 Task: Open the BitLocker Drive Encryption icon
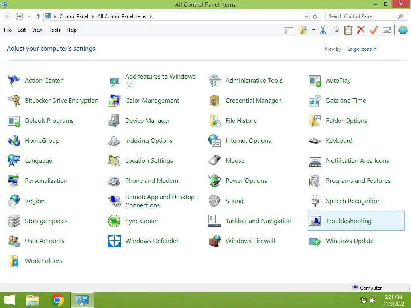click(x=14, y=101)
